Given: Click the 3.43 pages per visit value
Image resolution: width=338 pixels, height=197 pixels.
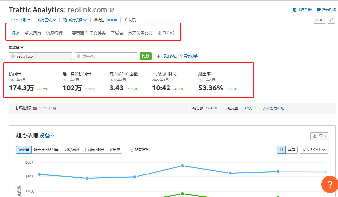Looking at the screenshot, I should [x=116, y=88].
